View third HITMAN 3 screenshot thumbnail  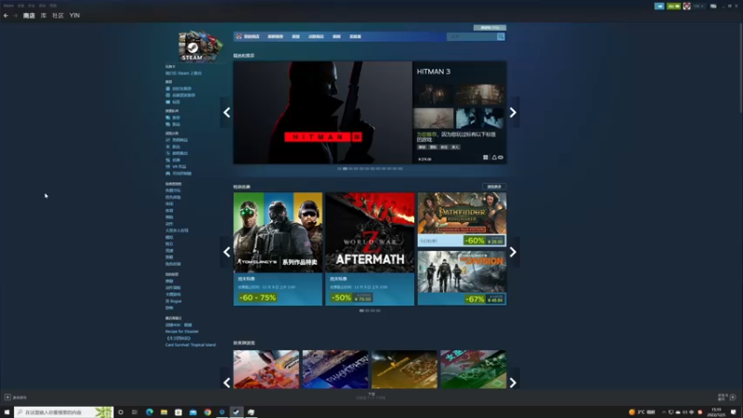pos(434,119)
